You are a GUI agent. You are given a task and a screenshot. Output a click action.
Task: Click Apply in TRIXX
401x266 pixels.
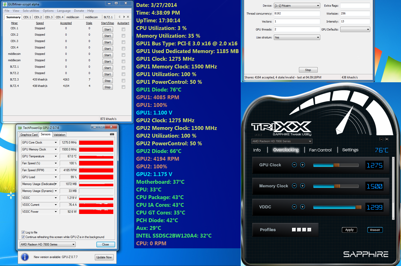[349, 230]
